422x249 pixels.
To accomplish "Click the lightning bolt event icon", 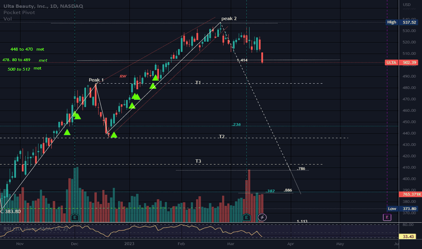I will coord(262,217).
